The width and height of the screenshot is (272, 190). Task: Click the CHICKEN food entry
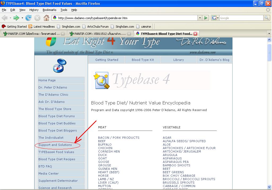105,148
